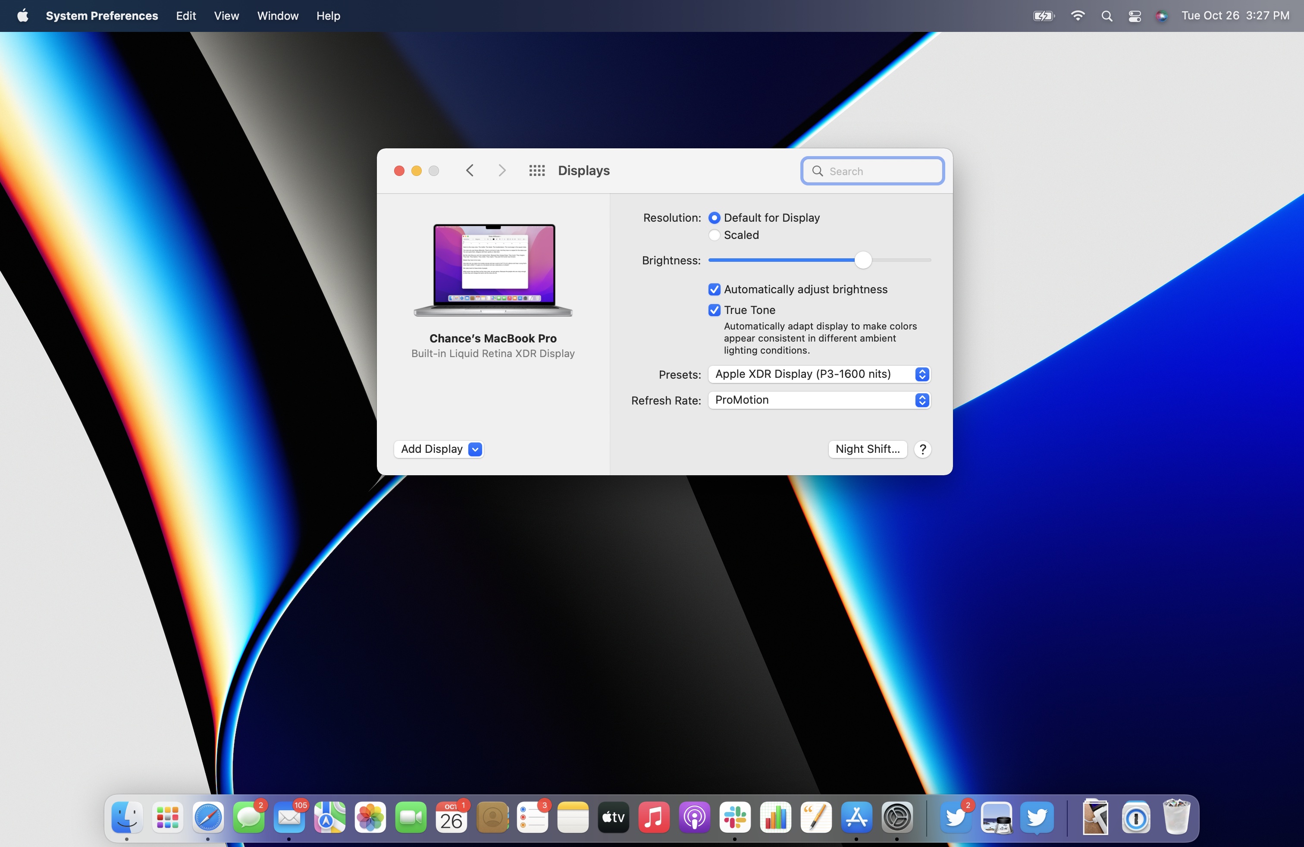Open the System Preferences menu
This screenshot has height=847, width=1304.
(101, 16)
